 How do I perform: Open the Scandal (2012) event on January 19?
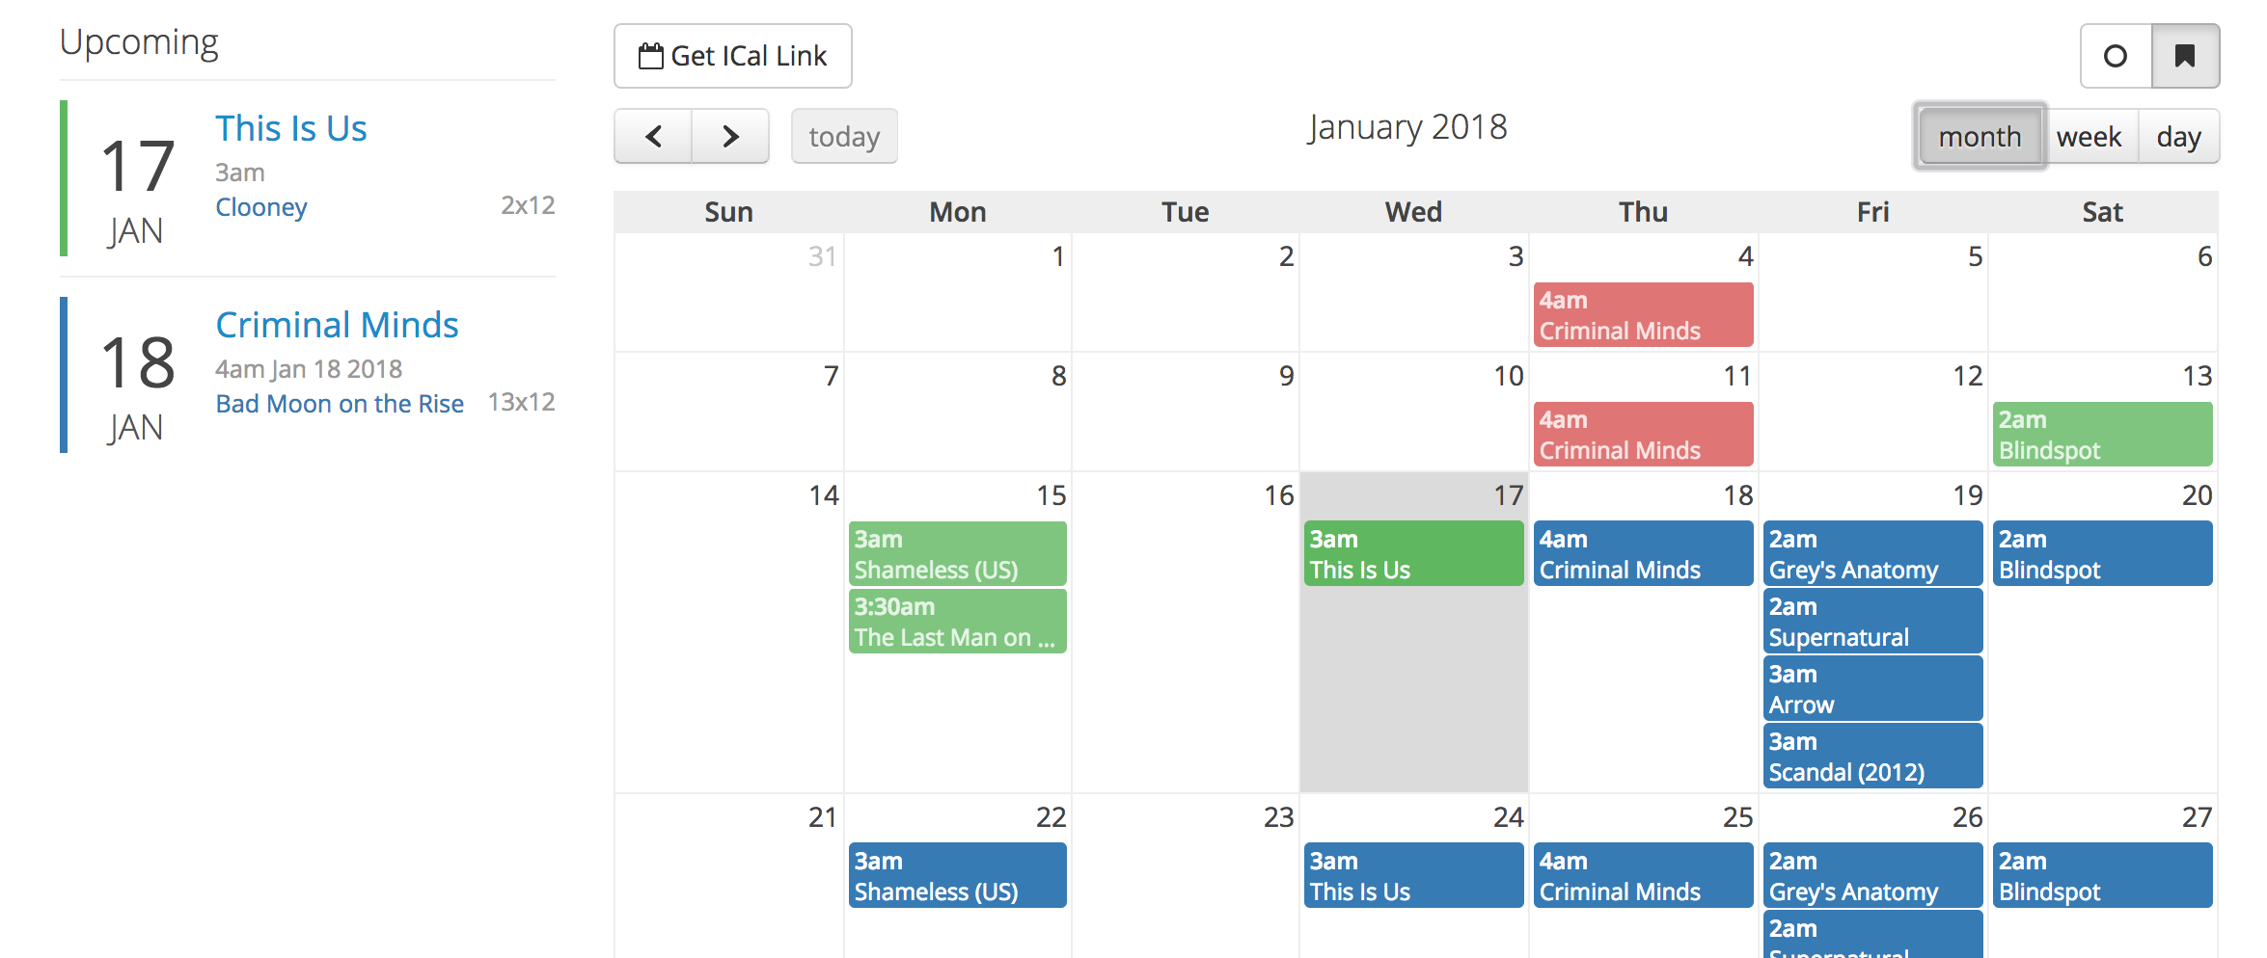[1872, 756]
